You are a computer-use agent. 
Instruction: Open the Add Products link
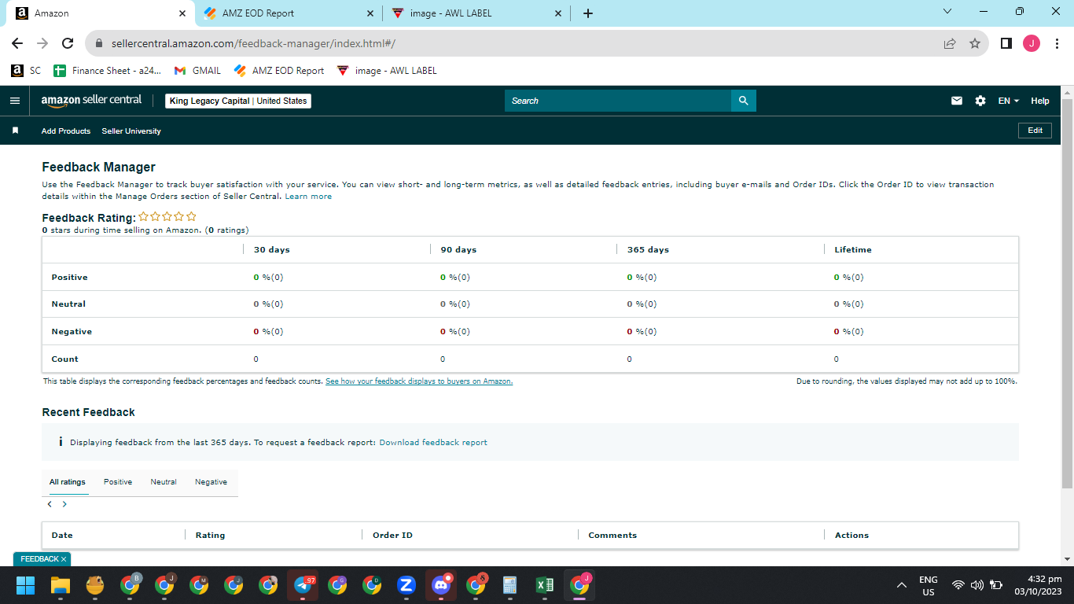(x=66, y=131)
